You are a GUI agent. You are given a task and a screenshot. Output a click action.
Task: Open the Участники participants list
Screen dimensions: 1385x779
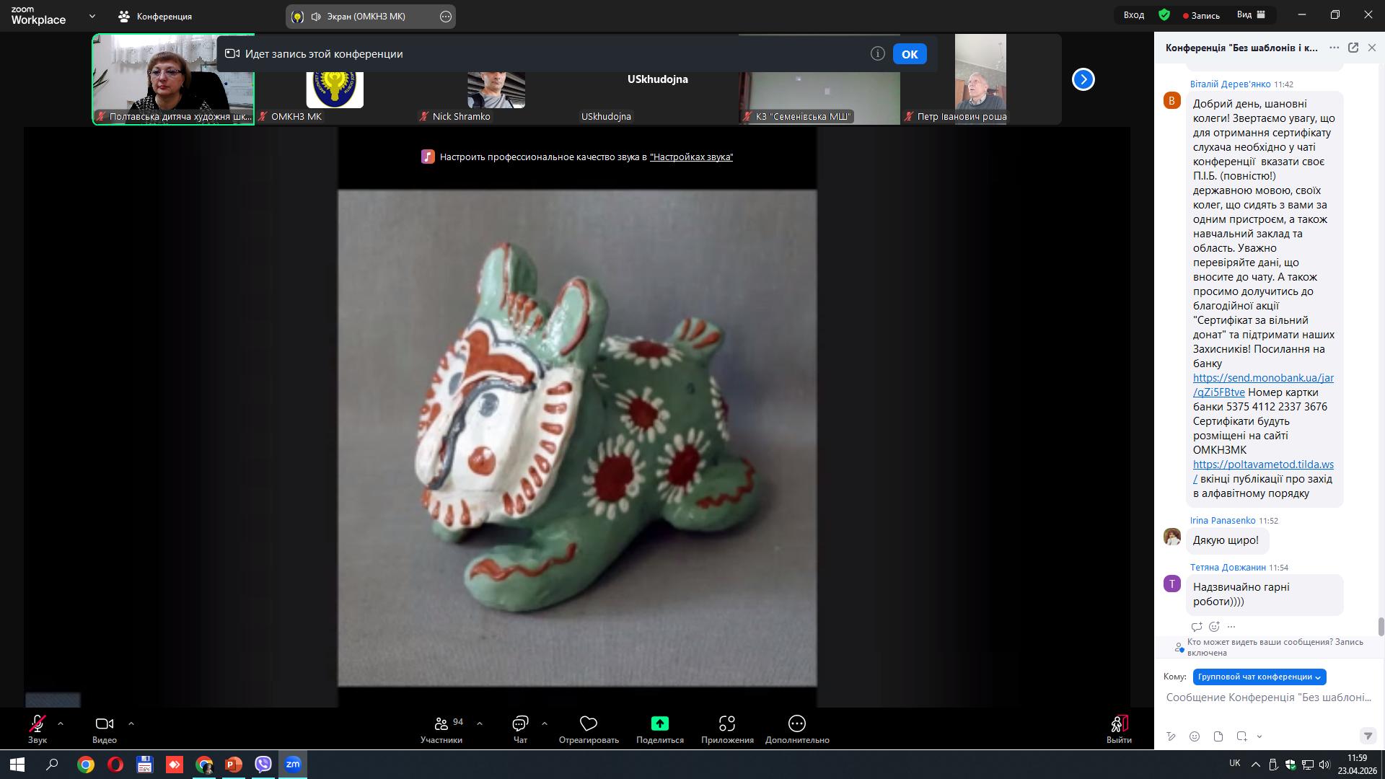click(x=441, y=723)
